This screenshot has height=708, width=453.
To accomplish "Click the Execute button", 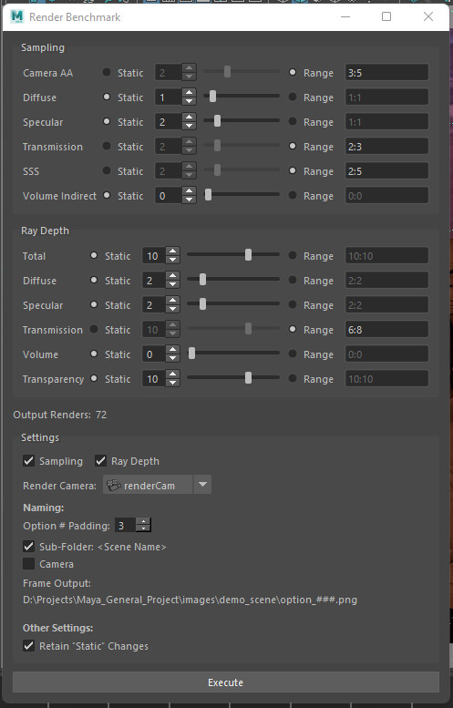I will (226, 682).
